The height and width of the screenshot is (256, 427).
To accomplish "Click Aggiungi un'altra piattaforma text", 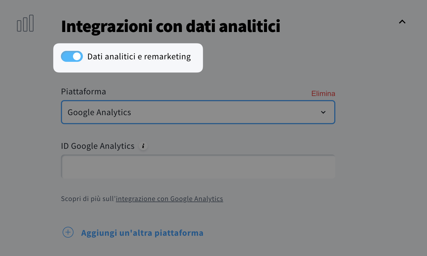I will point(142,233).
